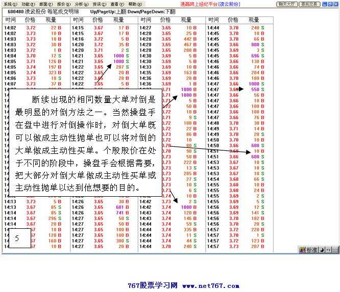
Task: Switch the 标准 input mode in IME bar
Action: 311,250
